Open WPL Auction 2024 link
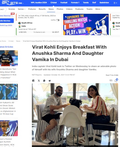 click(x=39, y=3)
